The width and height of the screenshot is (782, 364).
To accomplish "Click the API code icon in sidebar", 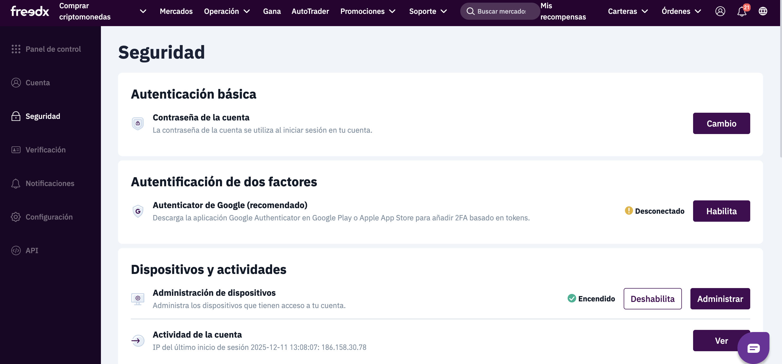I will click(x=16, y=251).
